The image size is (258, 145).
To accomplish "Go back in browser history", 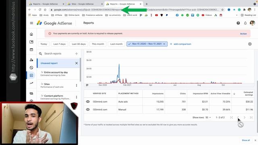I will pyautogui.click(x=29, y=10).
